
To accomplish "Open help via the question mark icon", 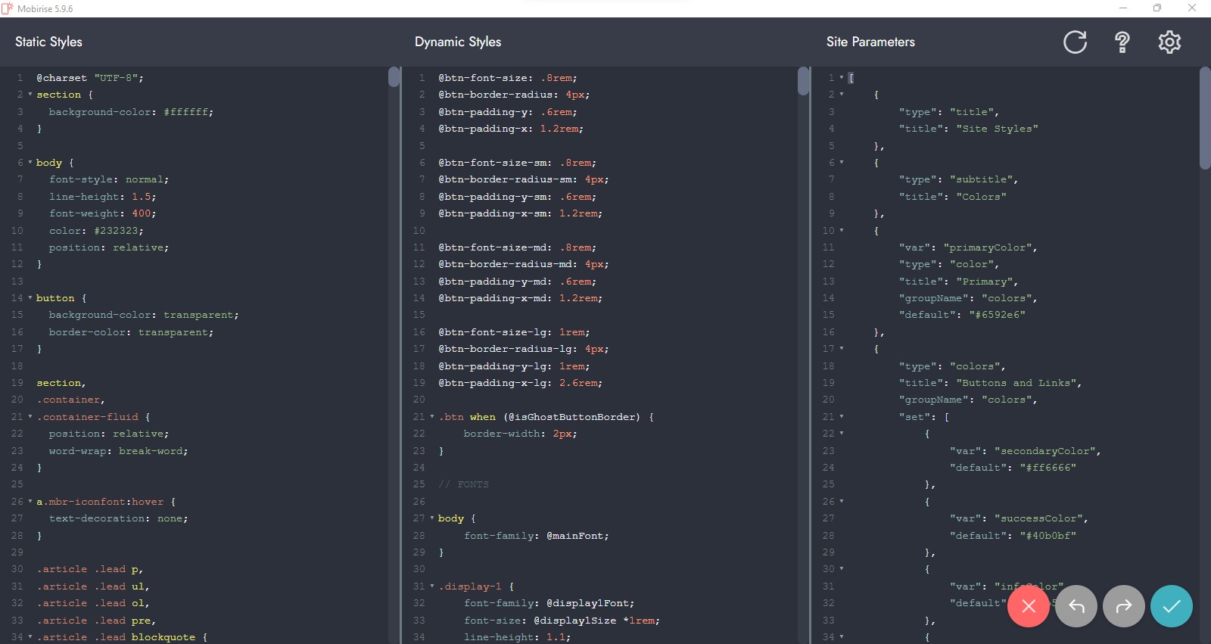I will (x=1122, y=42).
